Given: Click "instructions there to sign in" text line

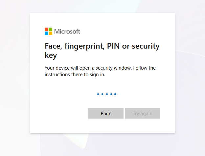Looking at the screenshot, I should (x=77, y=75).
